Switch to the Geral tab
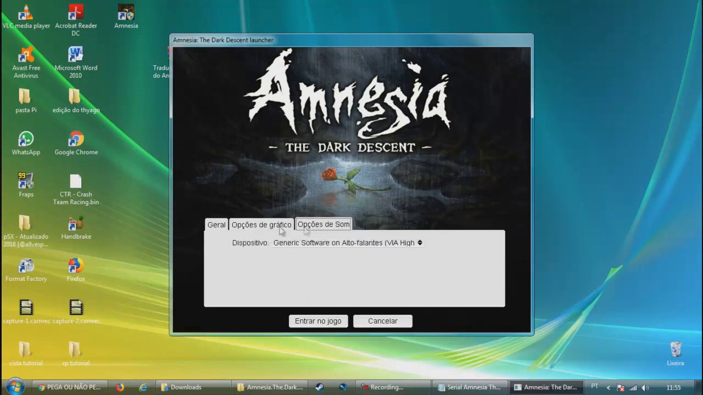The image size is (703, 395). (x=216, y=224)
